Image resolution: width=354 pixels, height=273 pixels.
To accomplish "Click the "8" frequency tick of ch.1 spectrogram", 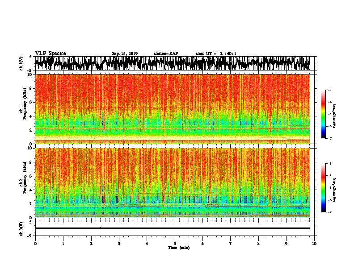I will coord(31,88).
